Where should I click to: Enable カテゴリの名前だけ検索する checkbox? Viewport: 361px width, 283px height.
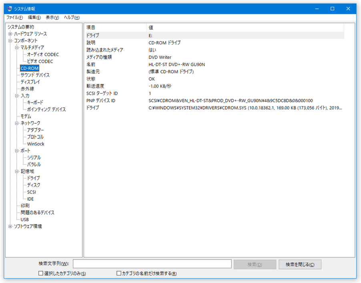point(119,273)
